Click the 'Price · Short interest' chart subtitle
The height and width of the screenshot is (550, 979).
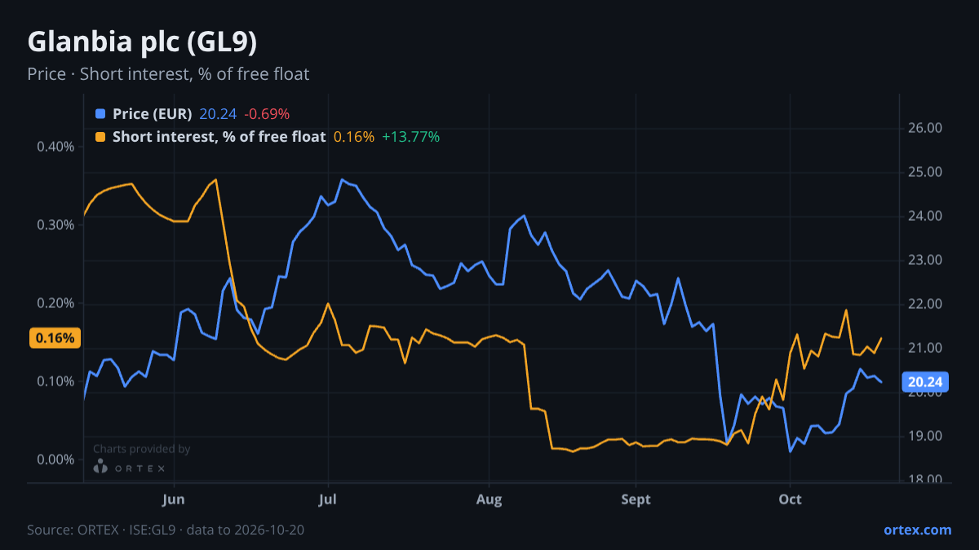(x=168, y=74)
